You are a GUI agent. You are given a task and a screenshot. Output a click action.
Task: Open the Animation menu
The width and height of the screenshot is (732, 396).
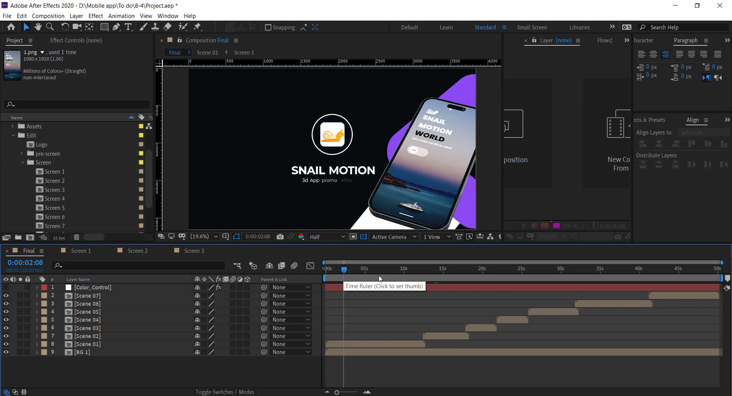(x=121, y=16)
